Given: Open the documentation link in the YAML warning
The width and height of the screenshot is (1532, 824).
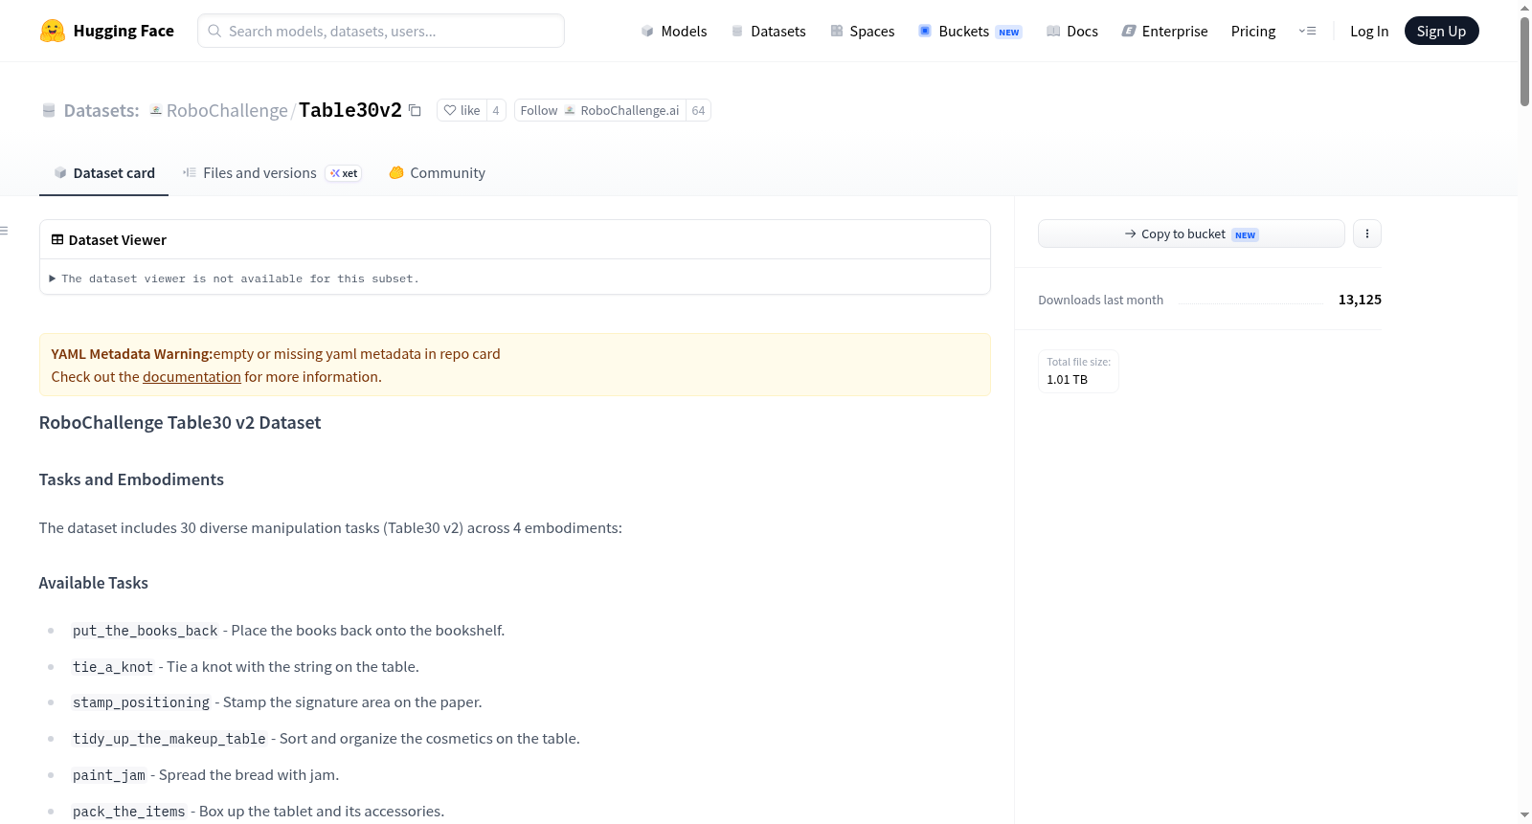Looking at the screenshot, I should [191, 377].
